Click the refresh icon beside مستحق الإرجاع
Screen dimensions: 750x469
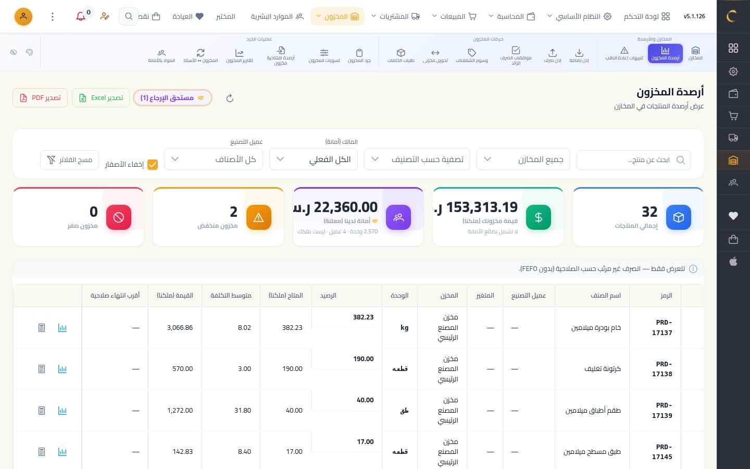pos(230,98)
